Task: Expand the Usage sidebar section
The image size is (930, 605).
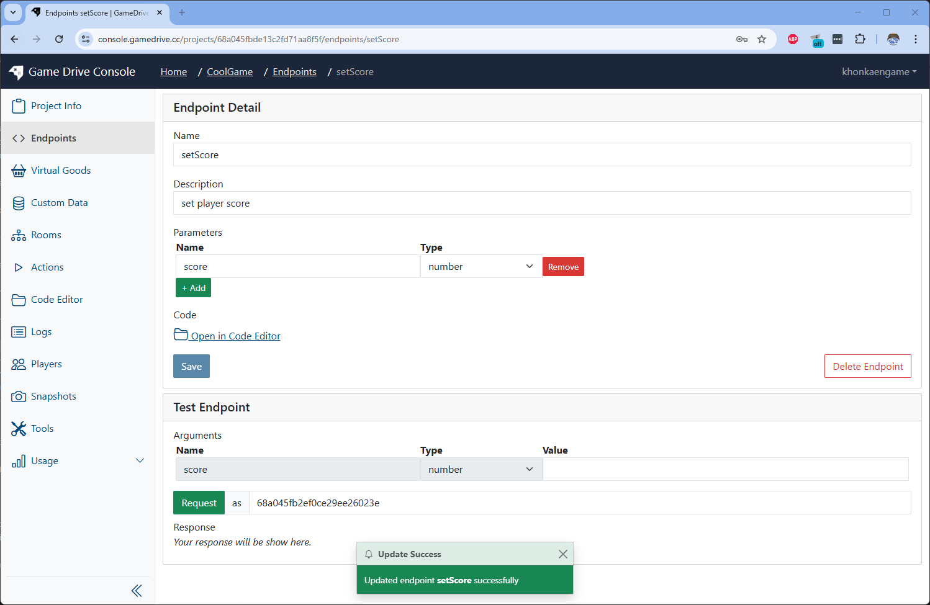Action: tap(140, 460)
